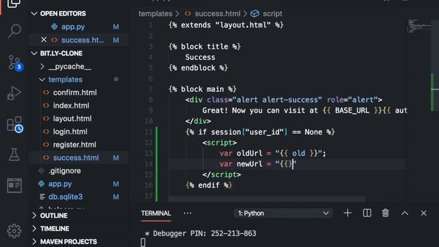
Task: Open the Testing flask view
Action: (14, 154)
